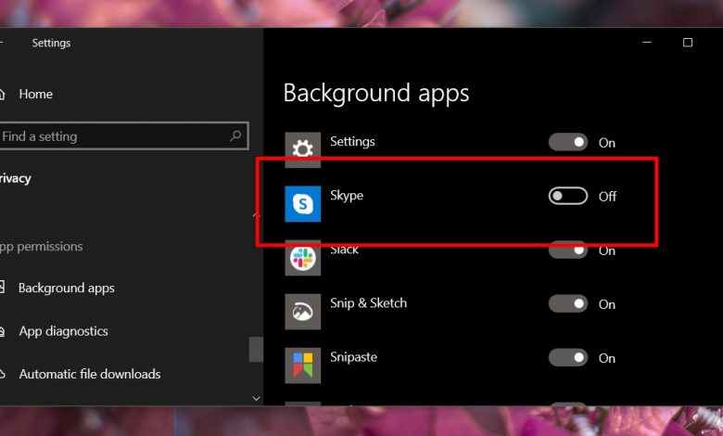Viewport: 723px width, 436px height.
Task: Click the Snip & Sketch label
Action: click(x=368, y=303)
